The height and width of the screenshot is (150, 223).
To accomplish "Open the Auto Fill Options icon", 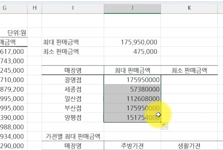I will (x=165, y=126).
